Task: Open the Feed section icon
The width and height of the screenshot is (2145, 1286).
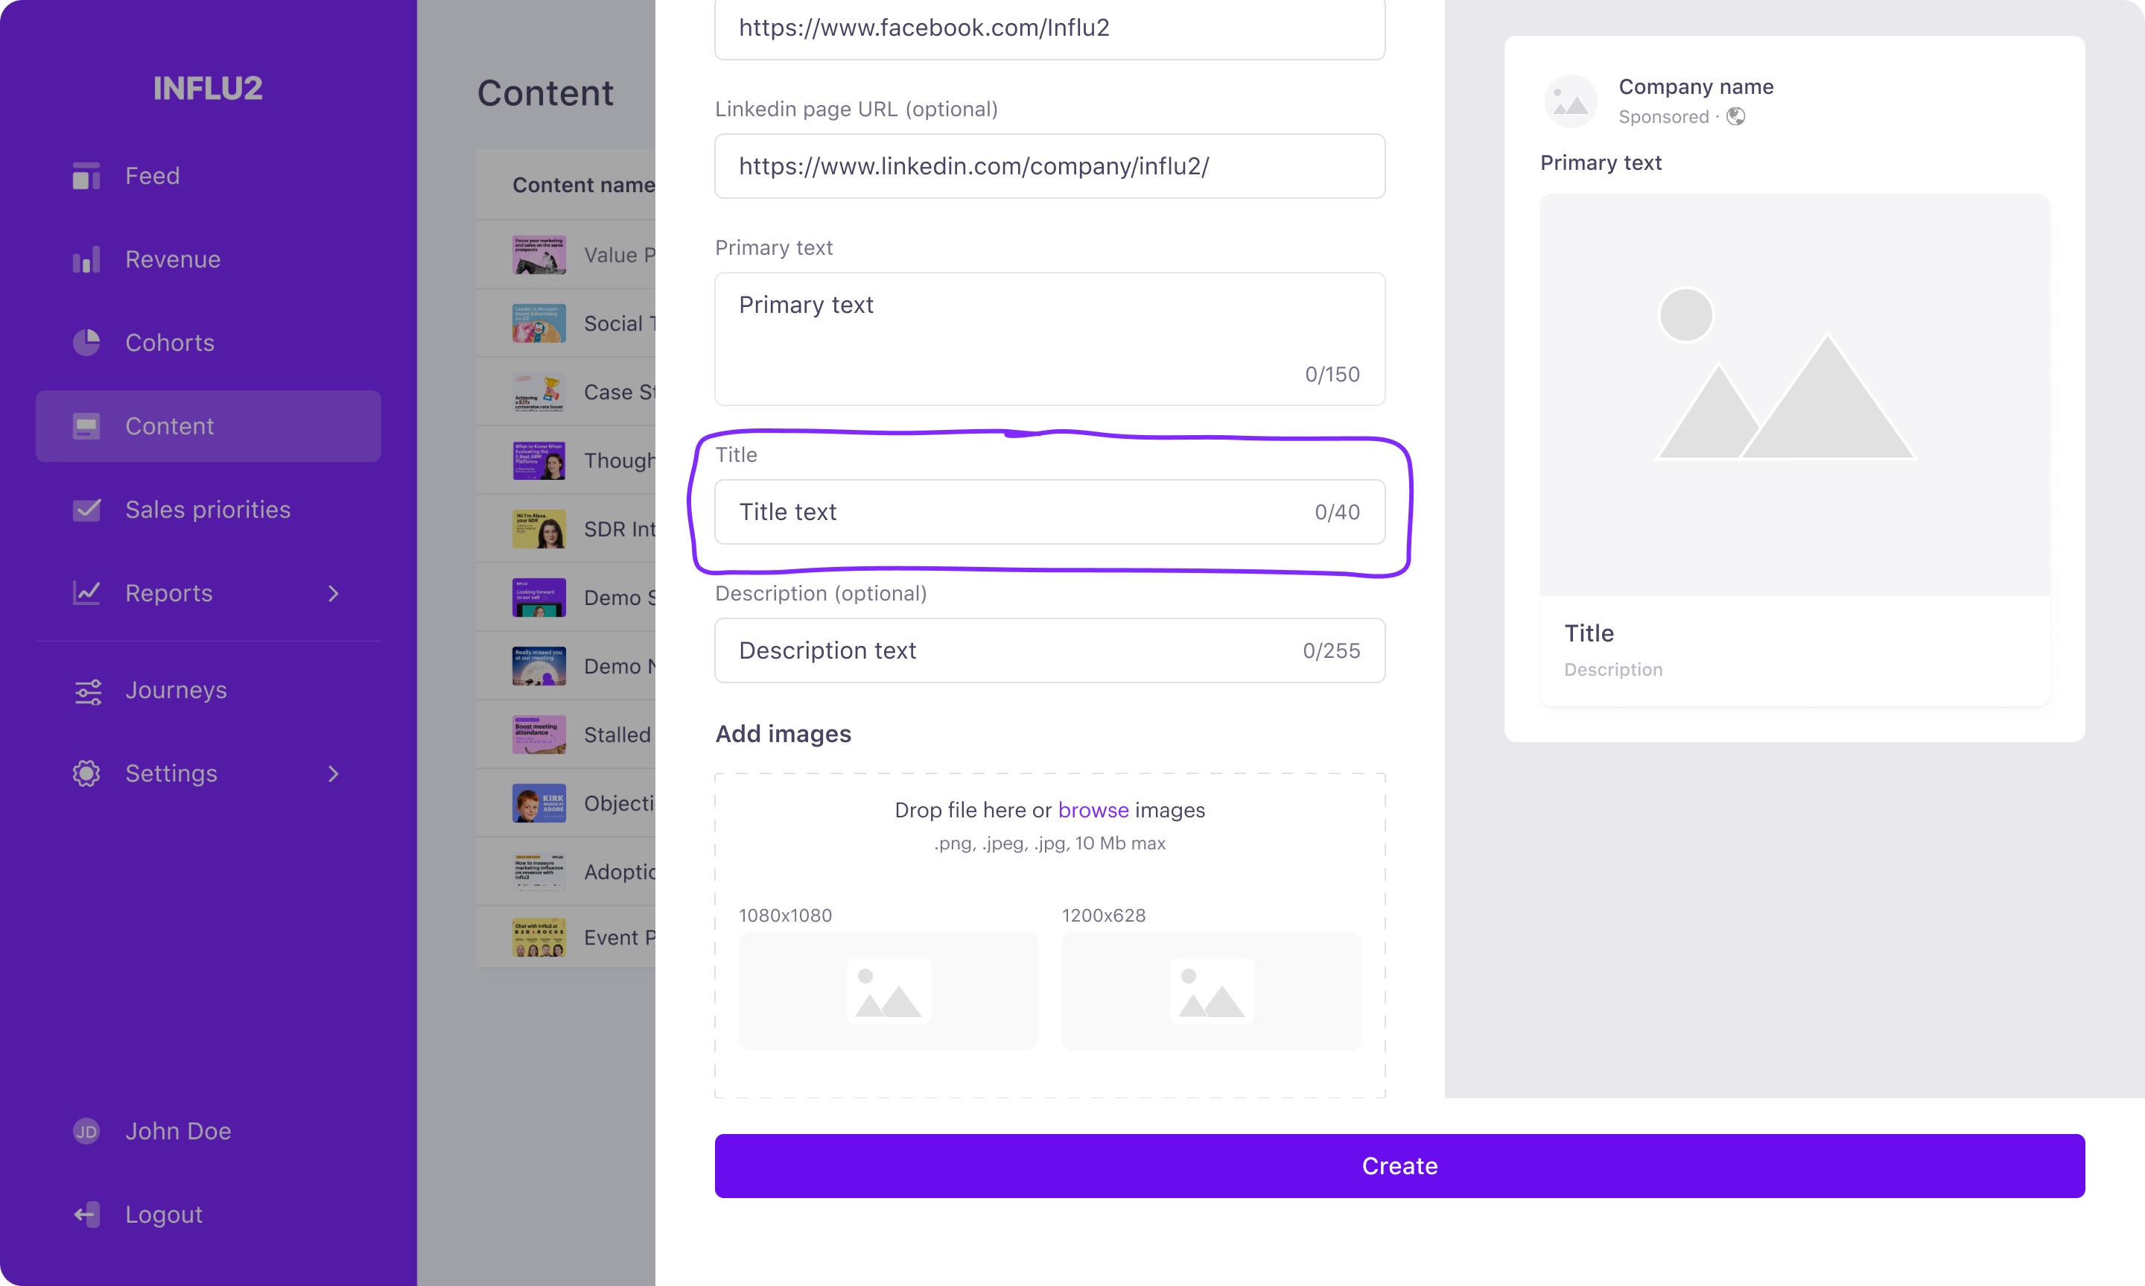Action: coord(86,176)
